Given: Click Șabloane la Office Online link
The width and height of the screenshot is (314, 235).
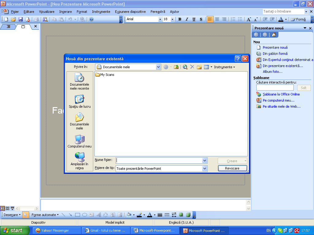Looking at the screenshot, I should pos(281,94).
